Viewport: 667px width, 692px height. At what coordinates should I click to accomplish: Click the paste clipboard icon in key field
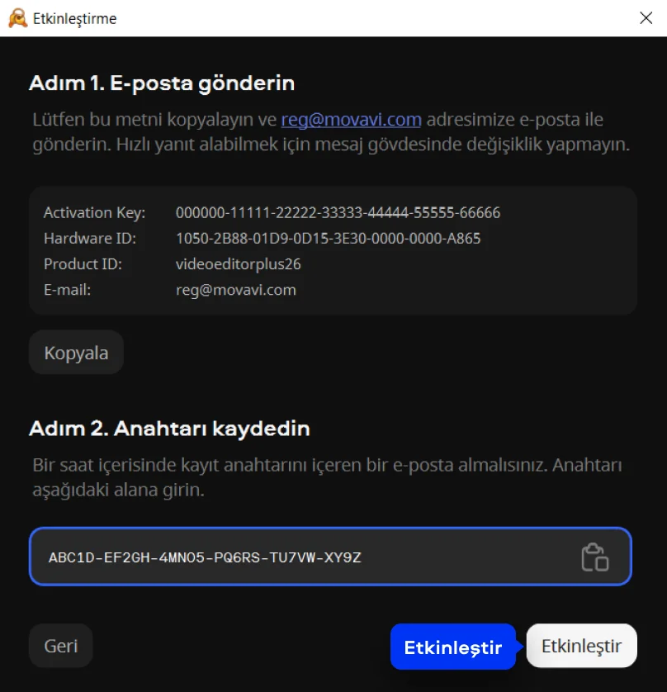594,557
